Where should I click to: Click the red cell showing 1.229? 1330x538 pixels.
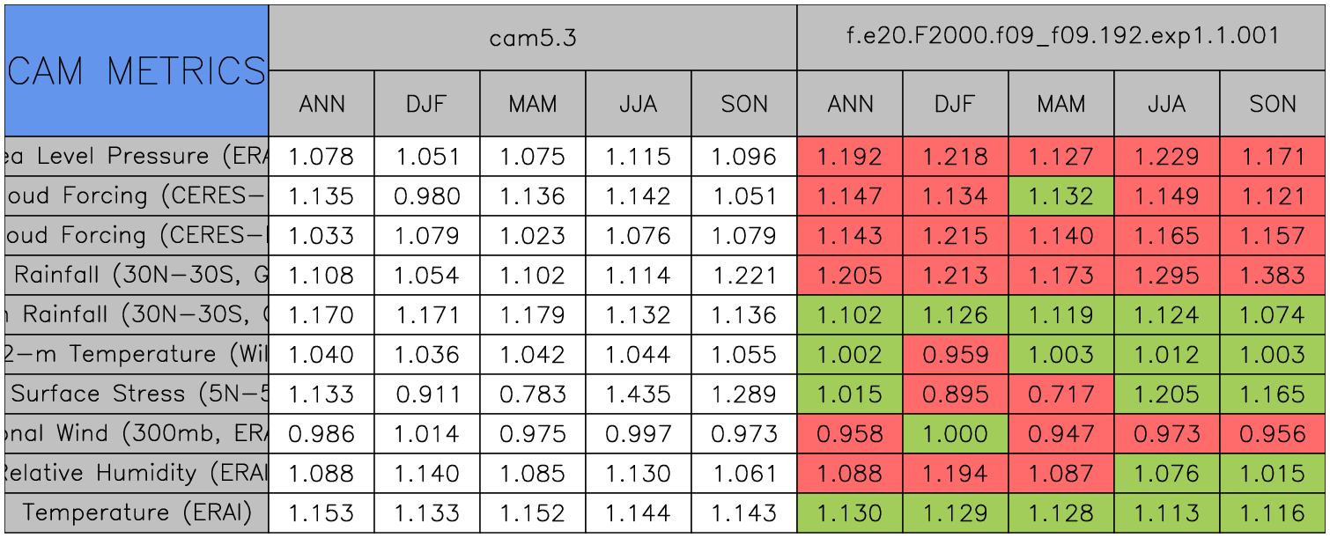(x=1166, y=157)
